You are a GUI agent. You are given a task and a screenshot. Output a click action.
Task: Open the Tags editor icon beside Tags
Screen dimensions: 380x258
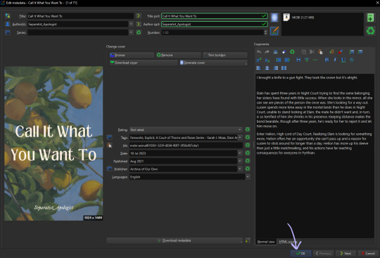pos(110,137)
